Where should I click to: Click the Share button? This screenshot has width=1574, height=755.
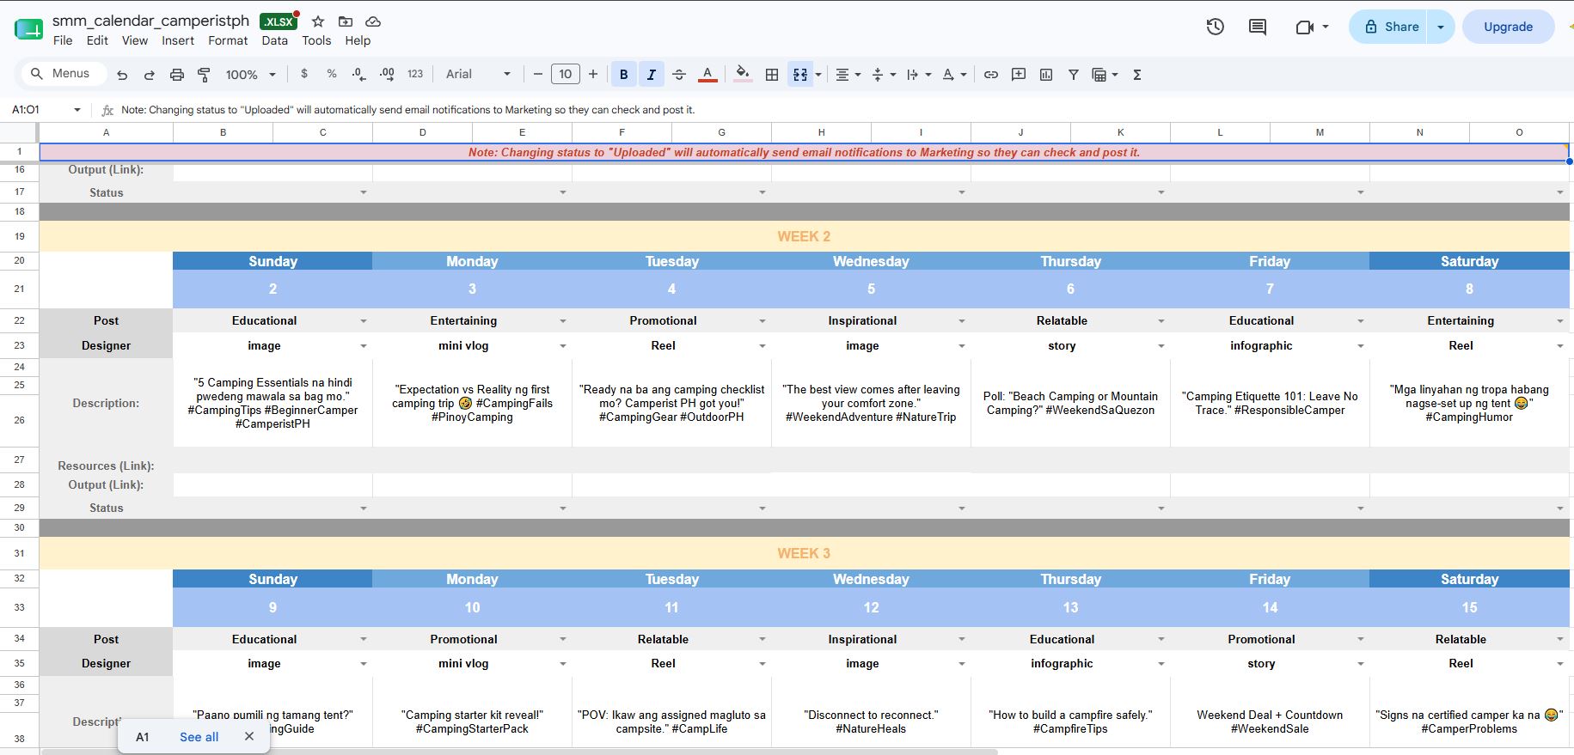point(1390,27)
